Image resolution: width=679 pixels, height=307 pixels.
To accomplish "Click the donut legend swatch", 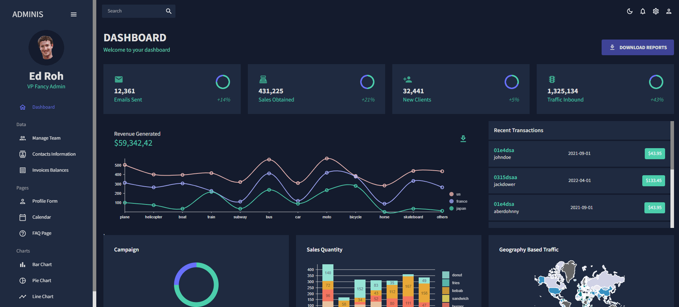I will pos(446,275).
